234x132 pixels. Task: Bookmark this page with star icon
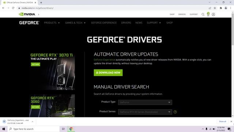coord(215,8)
